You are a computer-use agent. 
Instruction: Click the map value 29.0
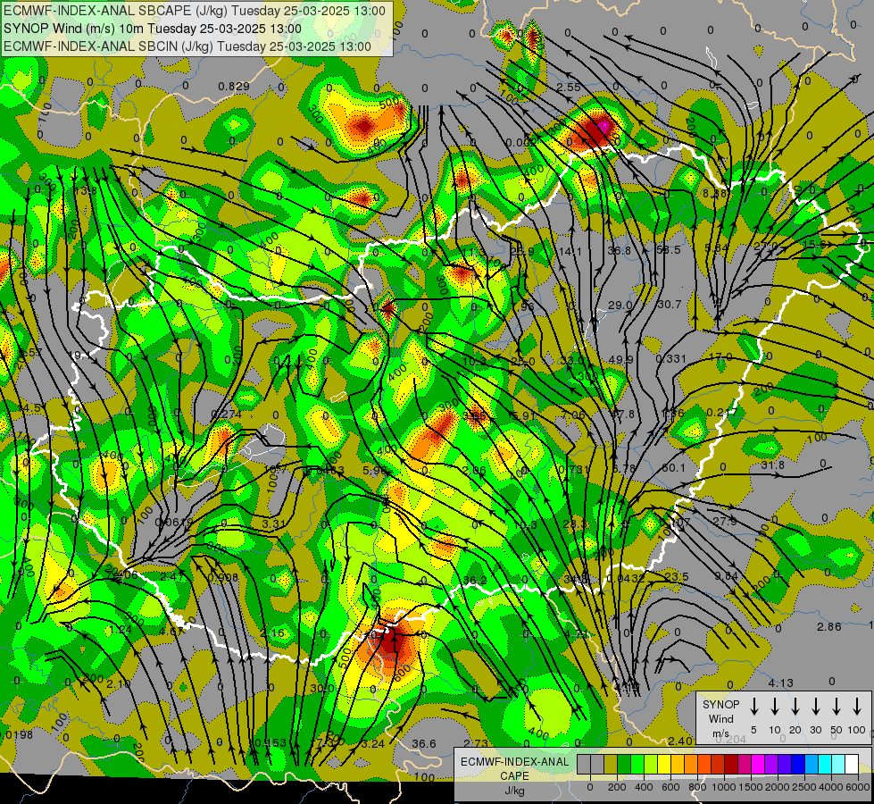pos(620,306)
